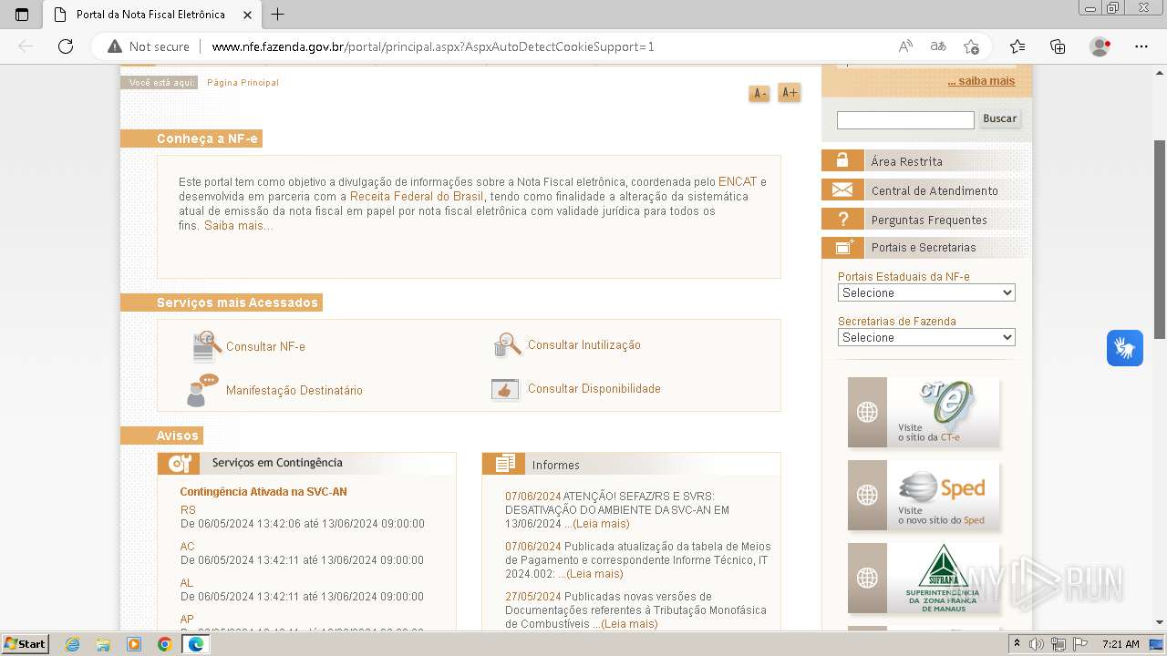
Task: Click the RS contingency state link
Action: pyautogui.click(x=188, y=510)
